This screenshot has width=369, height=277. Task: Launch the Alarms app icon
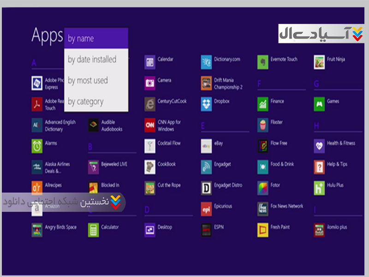click(37, 146)
